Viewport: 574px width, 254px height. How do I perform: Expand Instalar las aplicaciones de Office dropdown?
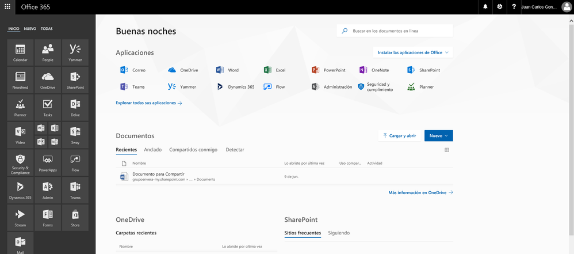pyautogui.click(x=413, y=52)
